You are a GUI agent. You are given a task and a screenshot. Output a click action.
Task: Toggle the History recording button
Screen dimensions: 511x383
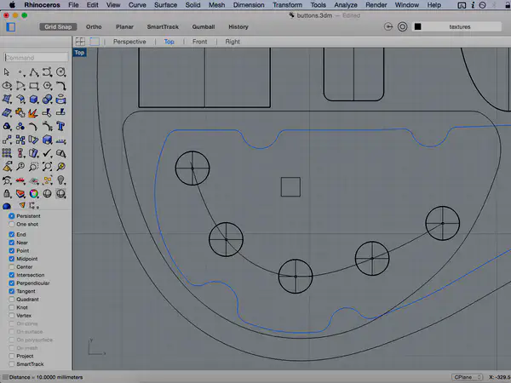pyautogui.click(x=238, y=26)
